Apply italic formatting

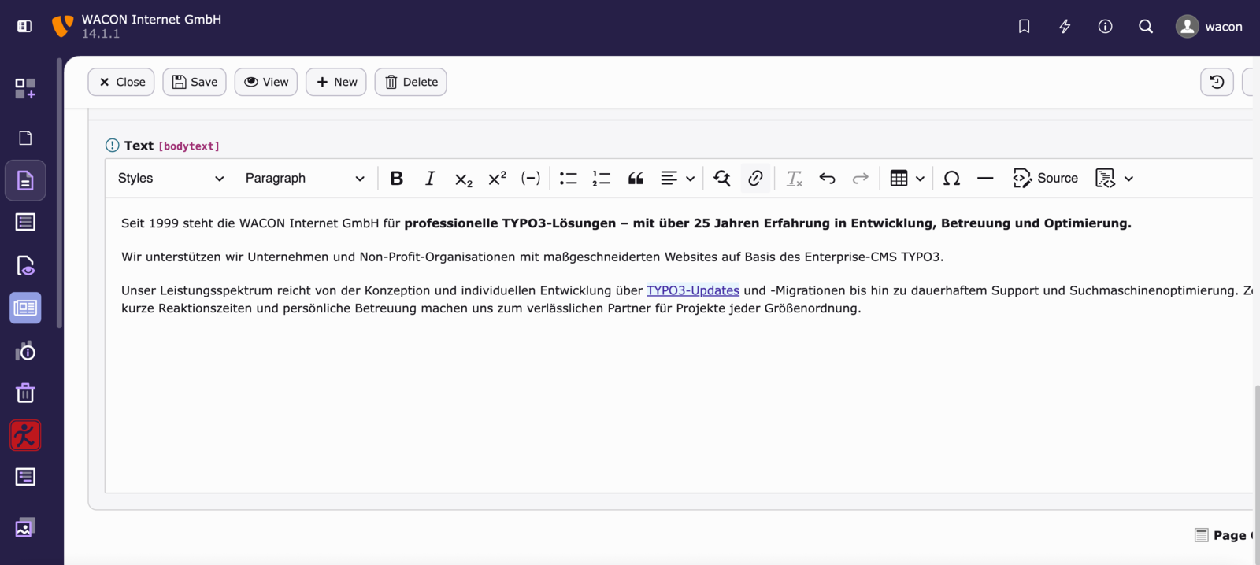tap(430, 179)
